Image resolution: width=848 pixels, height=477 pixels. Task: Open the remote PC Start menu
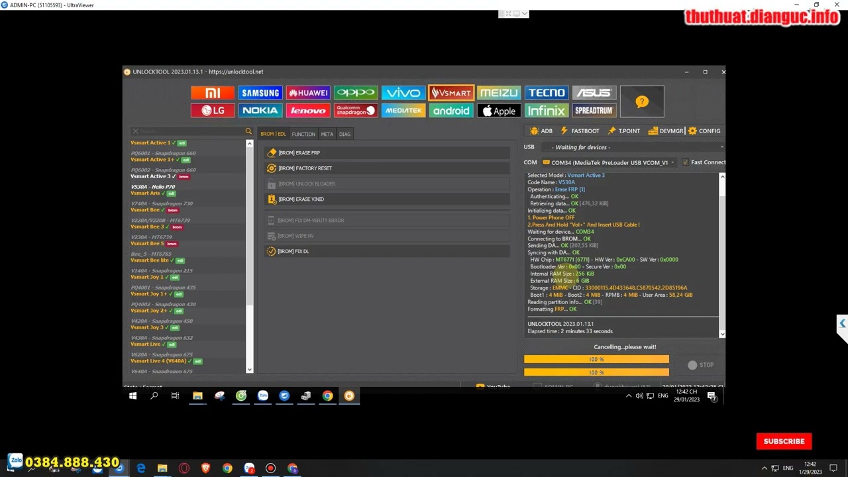[x=132, y=396]
